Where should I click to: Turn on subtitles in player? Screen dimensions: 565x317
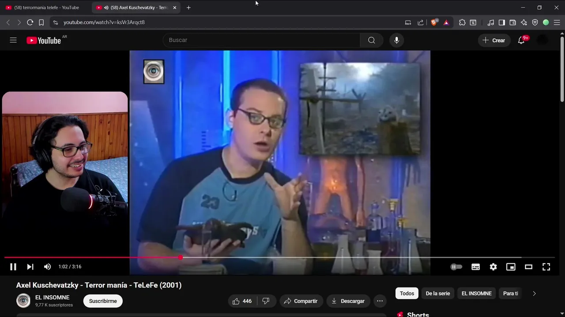tap(475, 267)
